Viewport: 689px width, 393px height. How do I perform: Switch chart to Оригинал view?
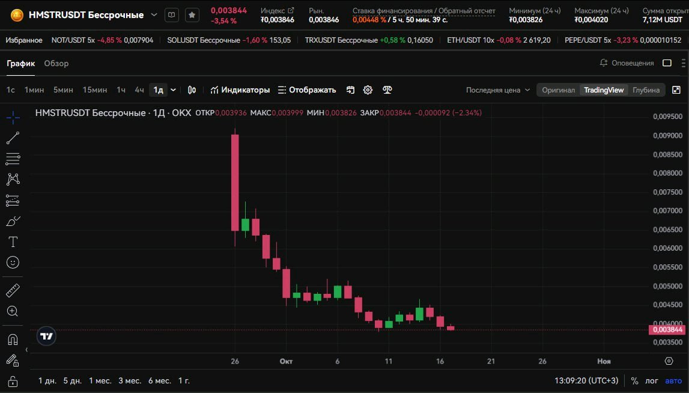coord(558,90)
